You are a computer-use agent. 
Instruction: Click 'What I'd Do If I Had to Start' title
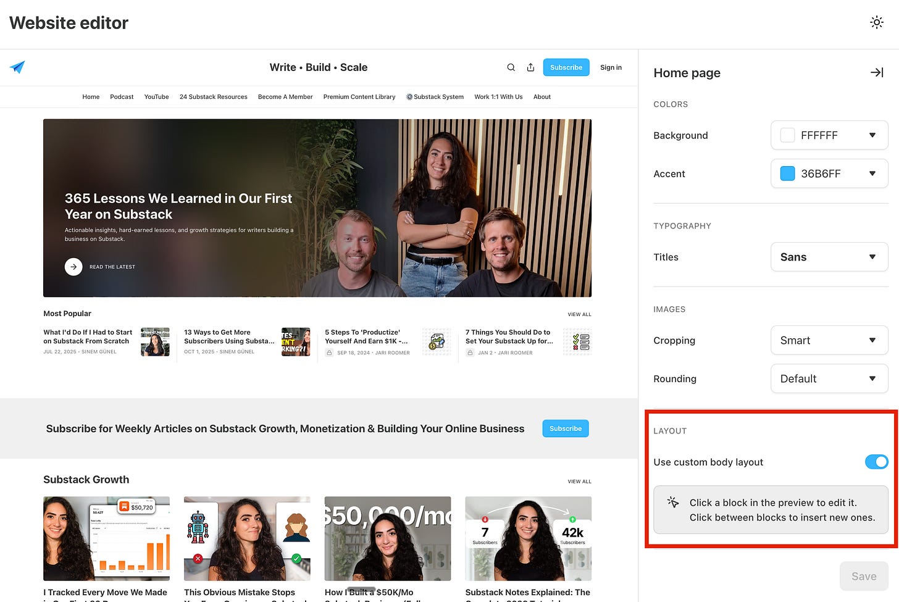point(88,337)
